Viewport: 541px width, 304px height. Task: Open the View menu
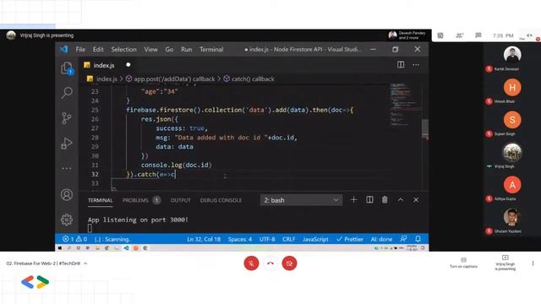click(x=150, y=49)
